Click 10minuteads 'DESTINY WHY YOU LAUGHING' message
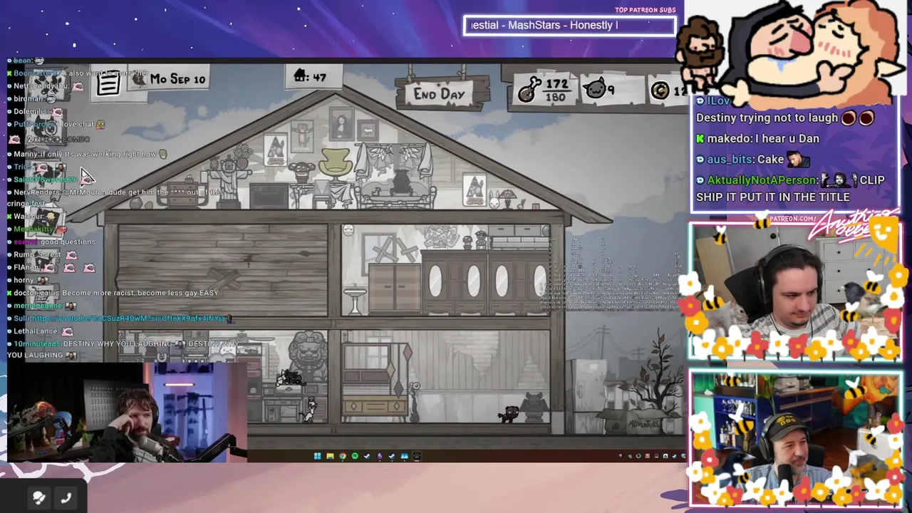This screenshot has width=912, height=513. 123,349
